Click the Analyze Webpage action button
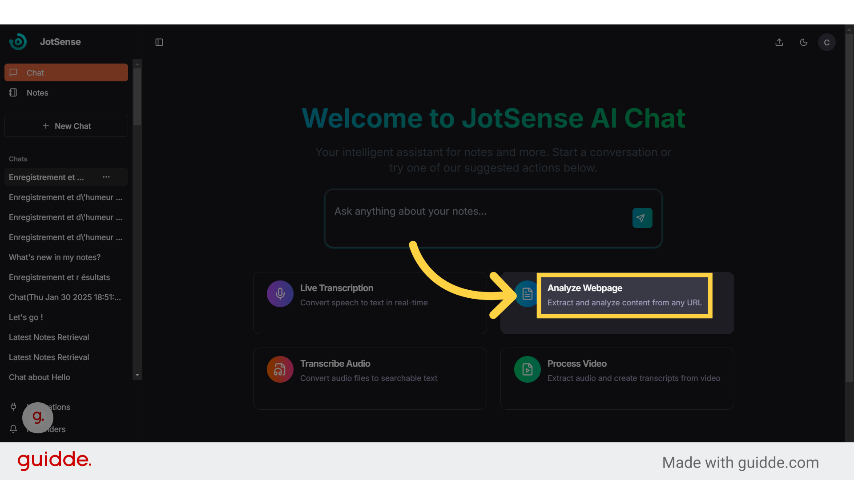This screenshot has height=480, width=854. click(x=624, y=295)
